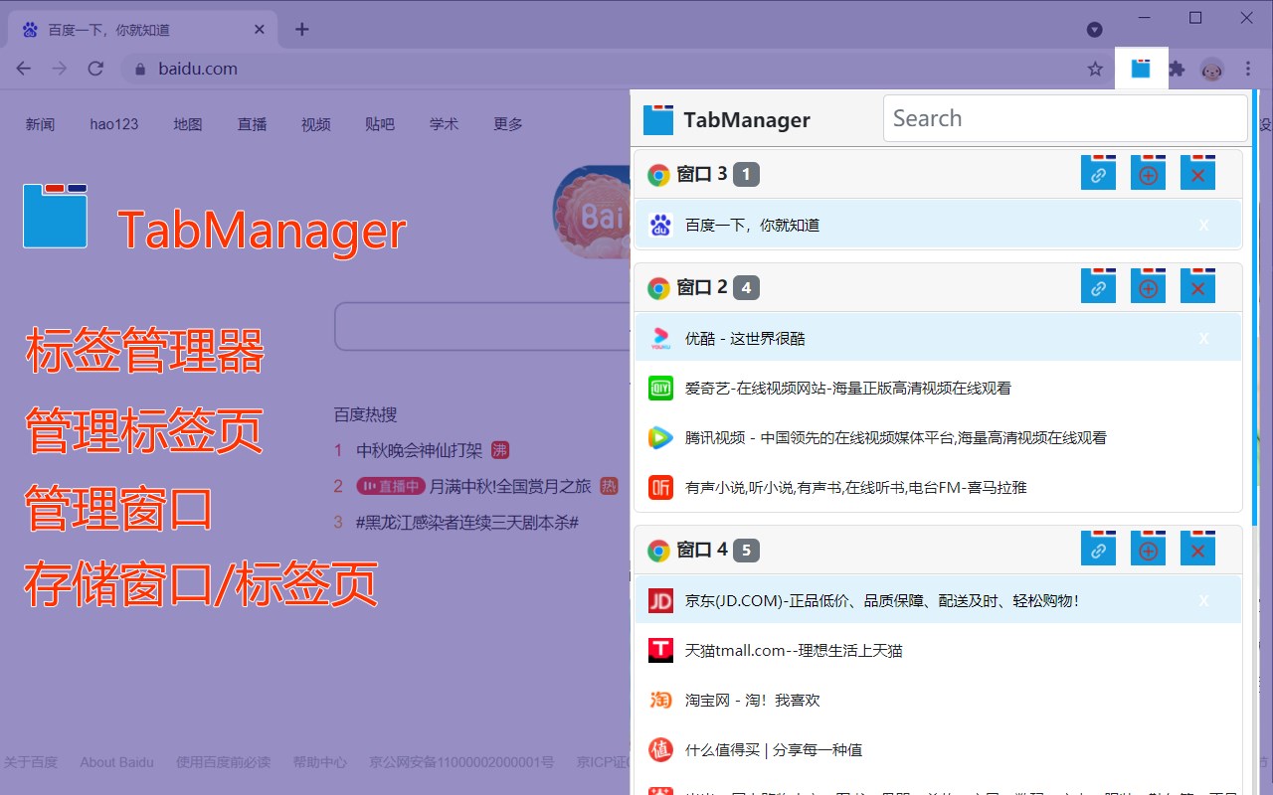Switch to the 淘宝网 tab entry
Viewport: 1273px width, 795px height.
[938, 700]
